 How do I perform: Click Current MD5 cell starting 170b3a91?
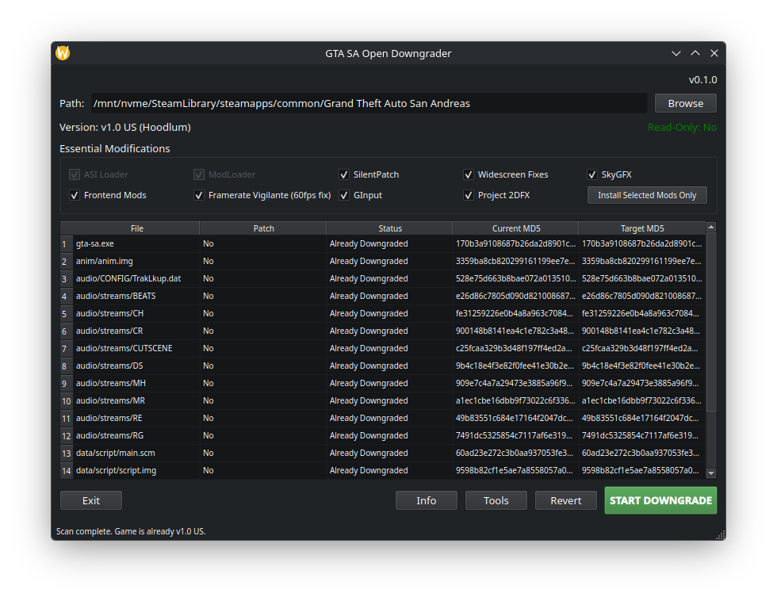[515, 243]
